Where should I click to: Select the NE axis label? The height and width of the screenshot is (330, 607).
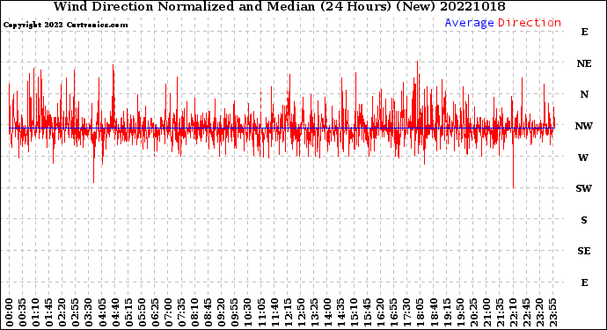tap(584, 63)
